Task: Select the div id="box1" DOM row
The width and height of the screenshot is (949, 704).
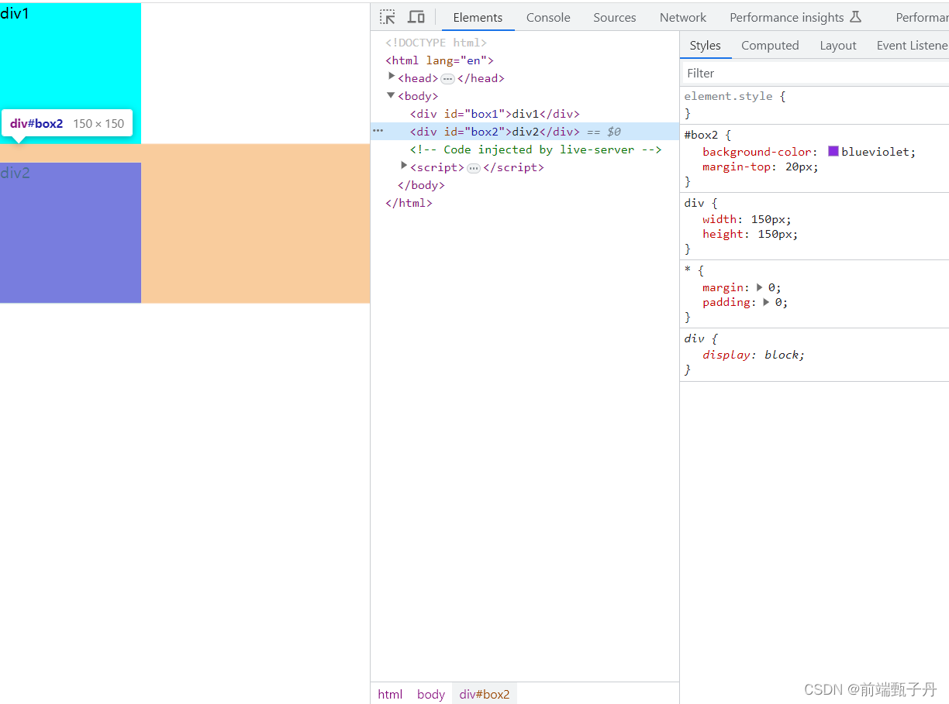Action: pos(525,114)
